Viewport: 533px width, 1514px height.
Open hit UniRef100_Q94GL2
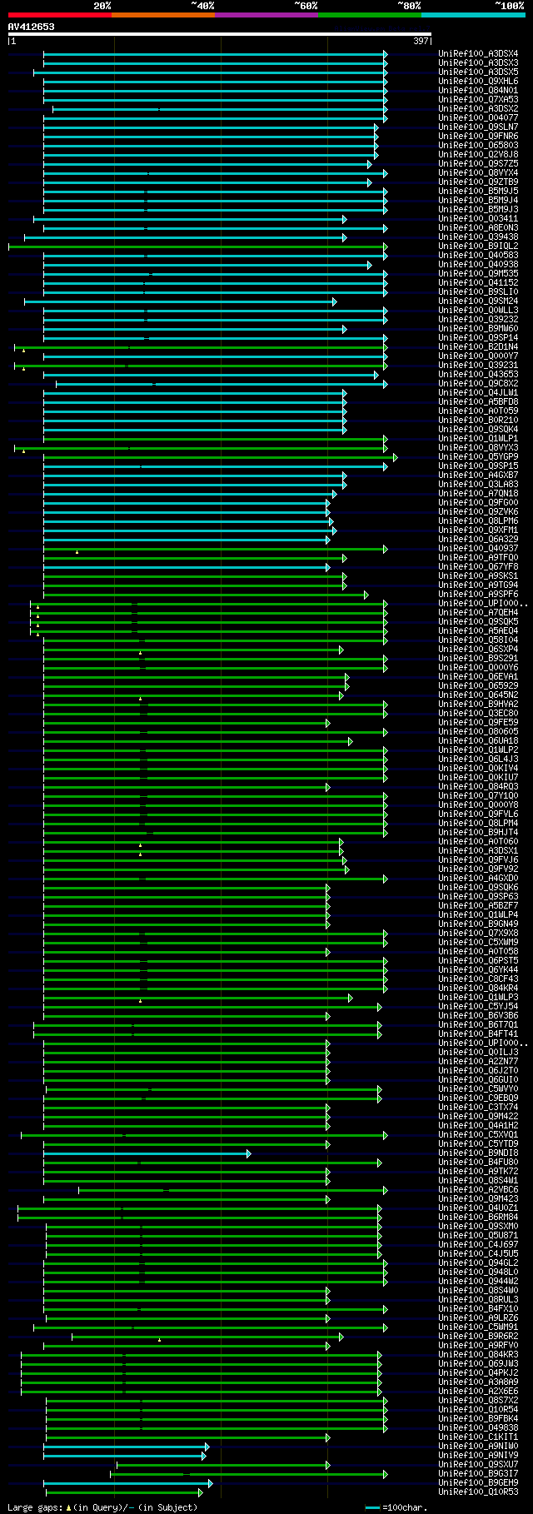478,1263
